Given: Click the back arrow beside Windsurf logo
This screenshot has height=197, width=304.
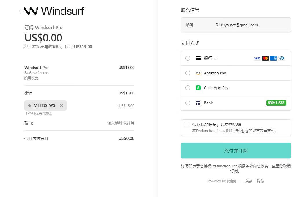Looking at the screenshot, I should pos(20,11).
